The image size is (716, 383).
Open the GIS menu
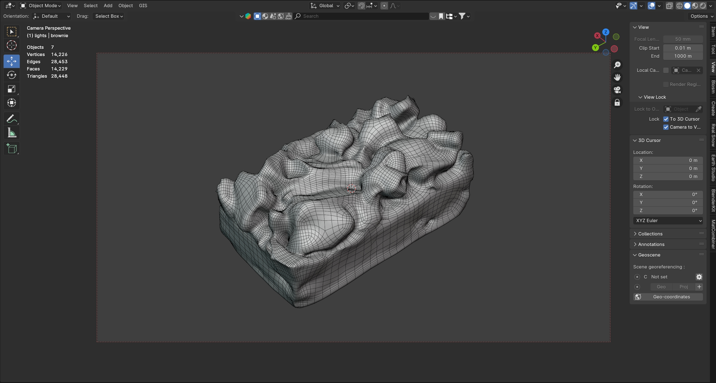(143, 6)
